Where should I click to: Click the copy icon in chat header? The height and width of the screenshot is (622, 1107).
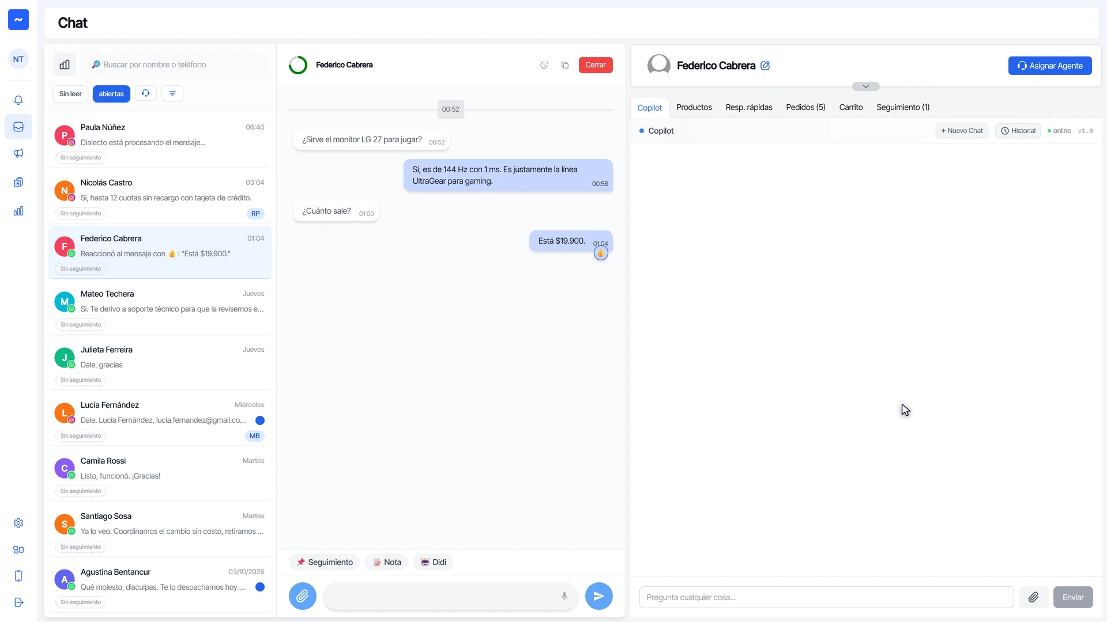point(565,65)
